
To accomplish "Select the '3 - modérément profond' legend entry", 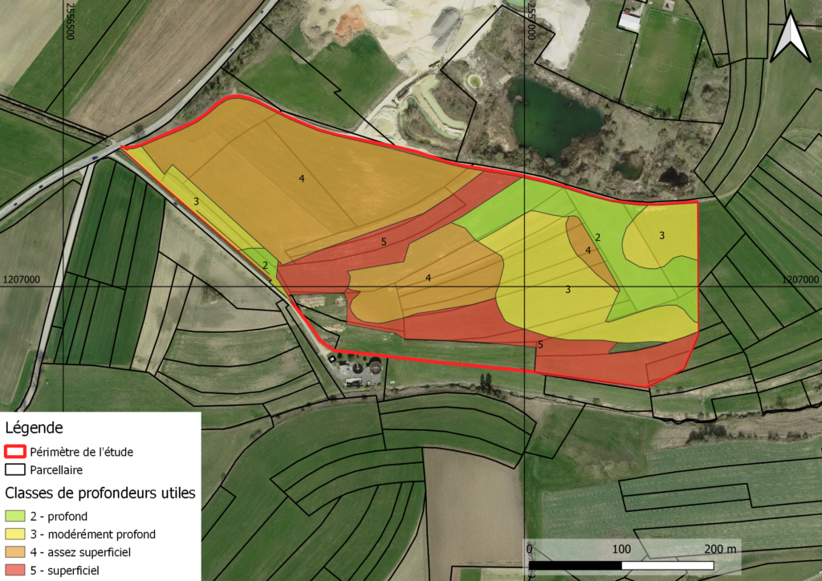I will (80, 534).
